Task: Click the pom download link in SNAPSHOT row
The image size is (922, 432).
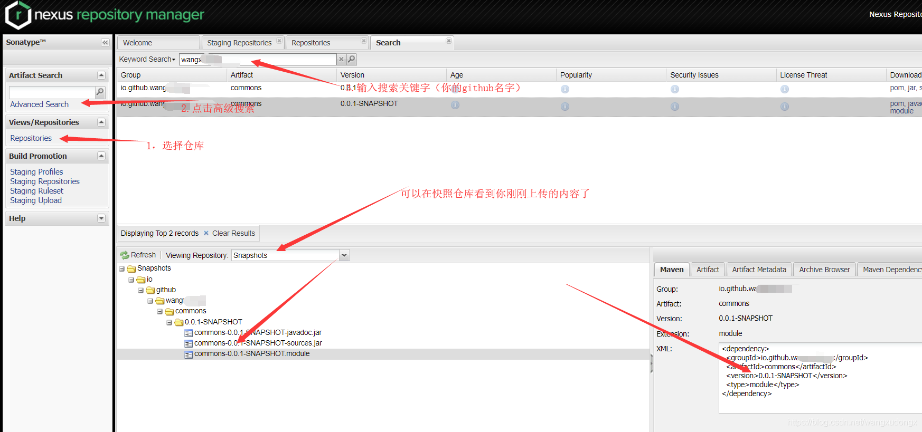Action: click(x=897, y=103)
